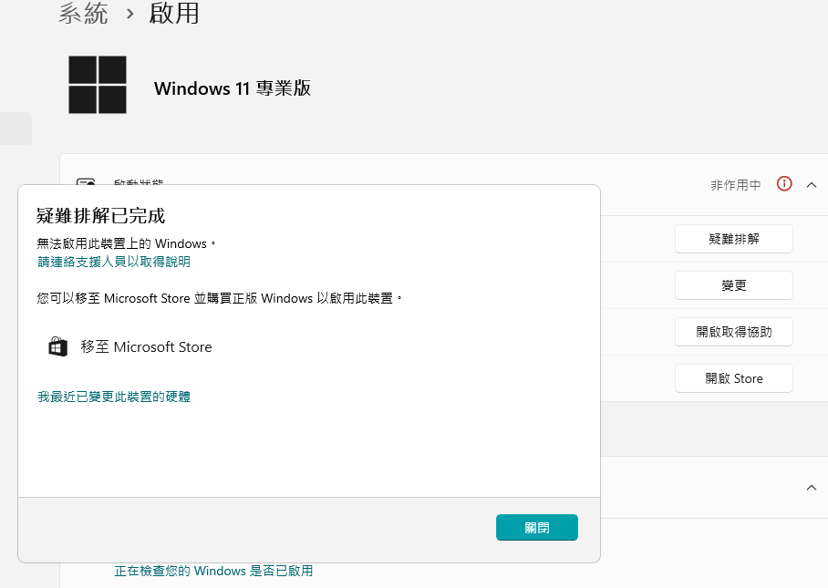
Task: Click 移至 Microsoft Store option
Action: [x=129, y=346]
